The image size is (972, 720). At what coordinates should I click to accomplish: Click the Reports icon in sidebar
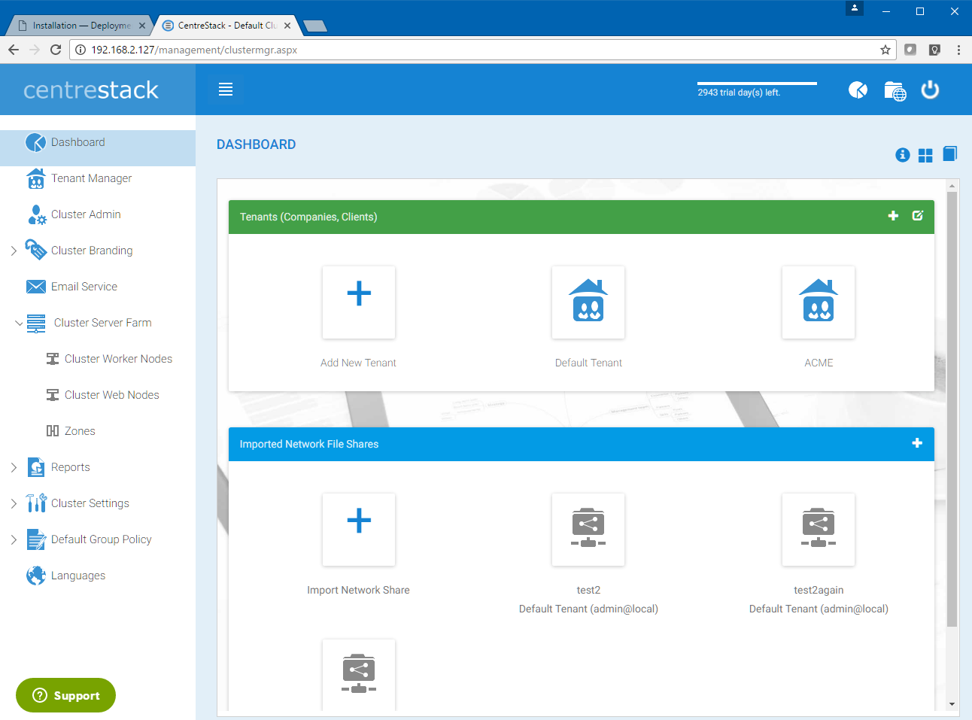(36, 467)
